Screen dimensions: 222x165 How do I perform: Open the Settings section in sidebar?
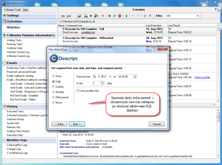click(x=29, y=15)
